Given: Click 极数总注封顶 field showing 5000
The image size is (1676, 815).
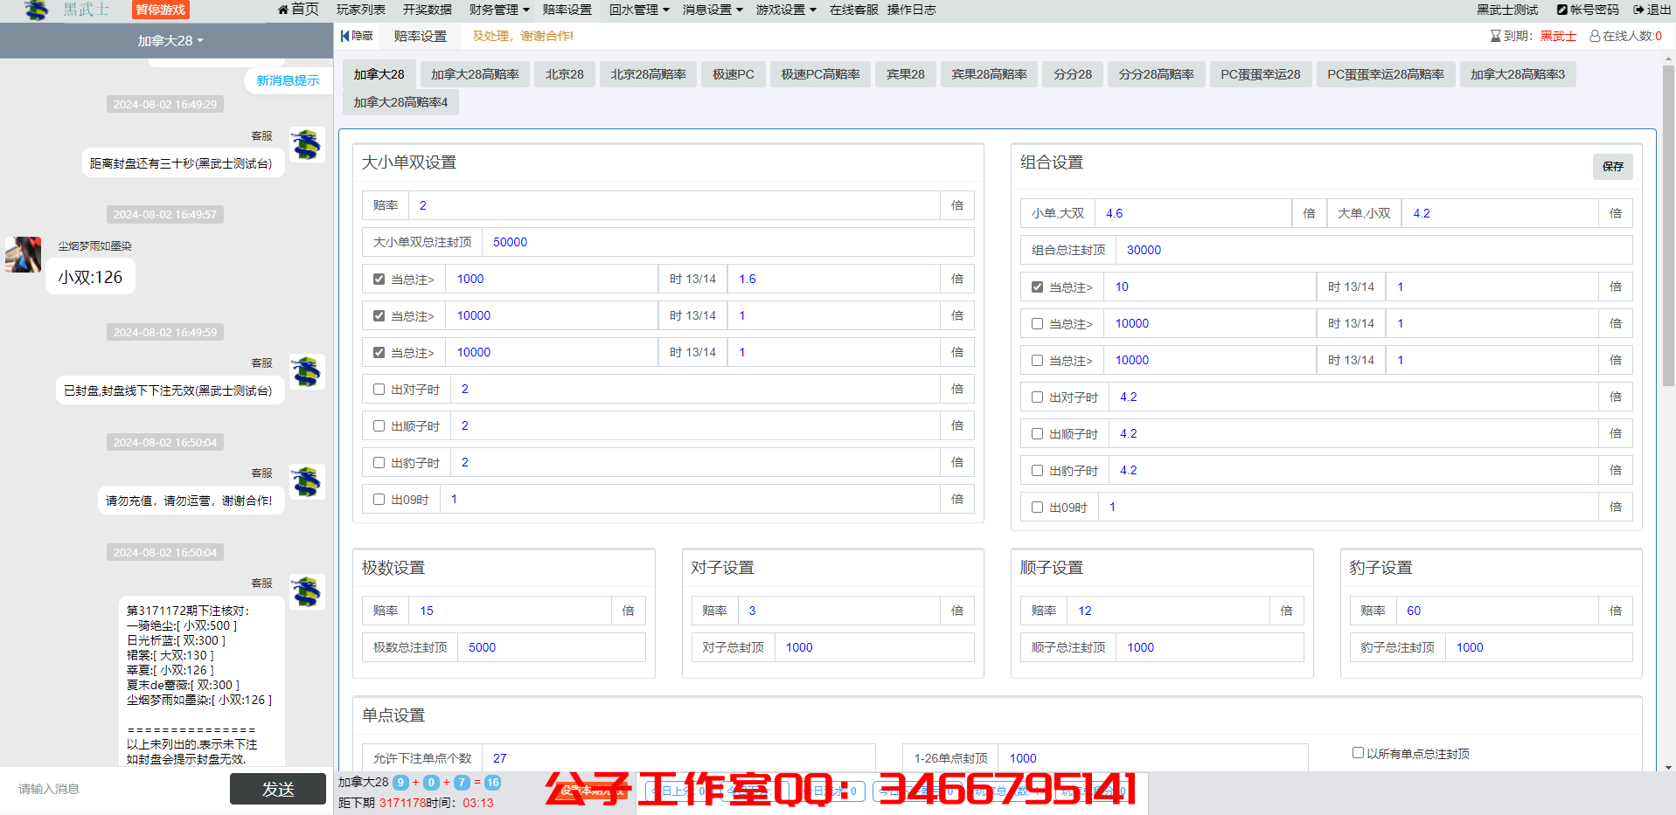Looking at the screenshot, I should pyautogui.click(x=551, y=647).
